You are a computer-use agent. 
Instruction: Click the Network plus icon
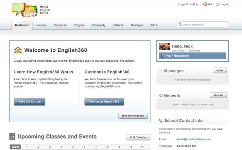tap(161, 96)
